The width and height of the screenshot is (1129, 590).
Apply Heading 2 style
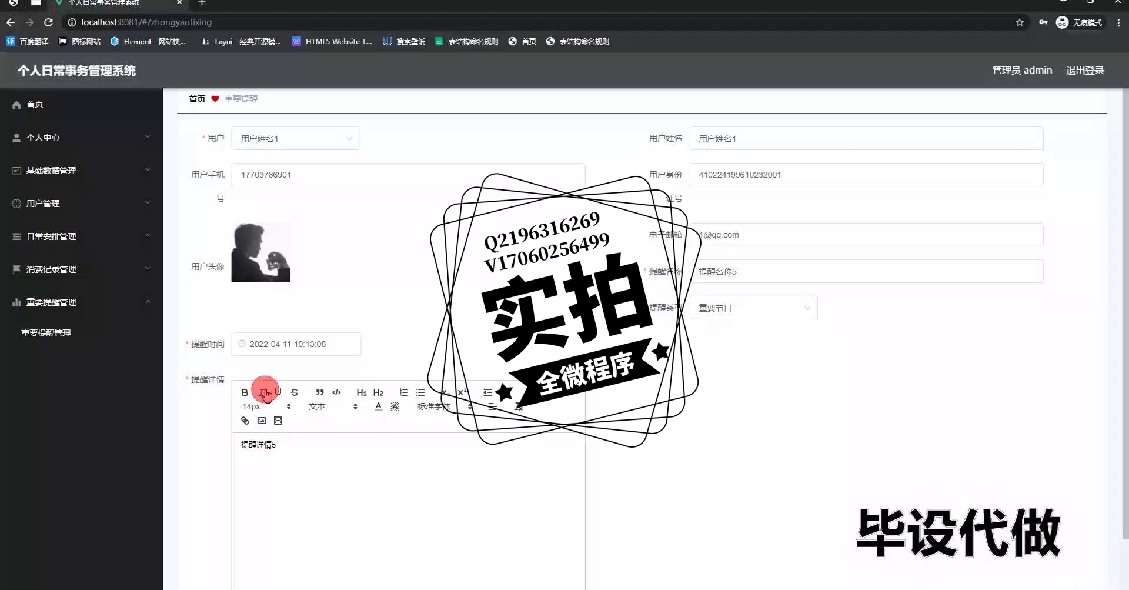[x=378, y=392]
